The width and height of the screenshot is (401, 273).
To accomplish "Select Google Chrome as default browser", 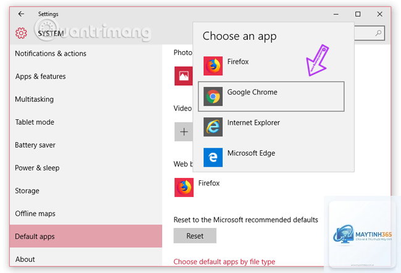I will [271, 96].
